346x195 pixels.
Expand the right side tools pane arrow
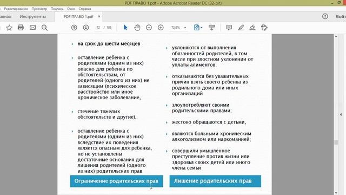click(341, 114)
